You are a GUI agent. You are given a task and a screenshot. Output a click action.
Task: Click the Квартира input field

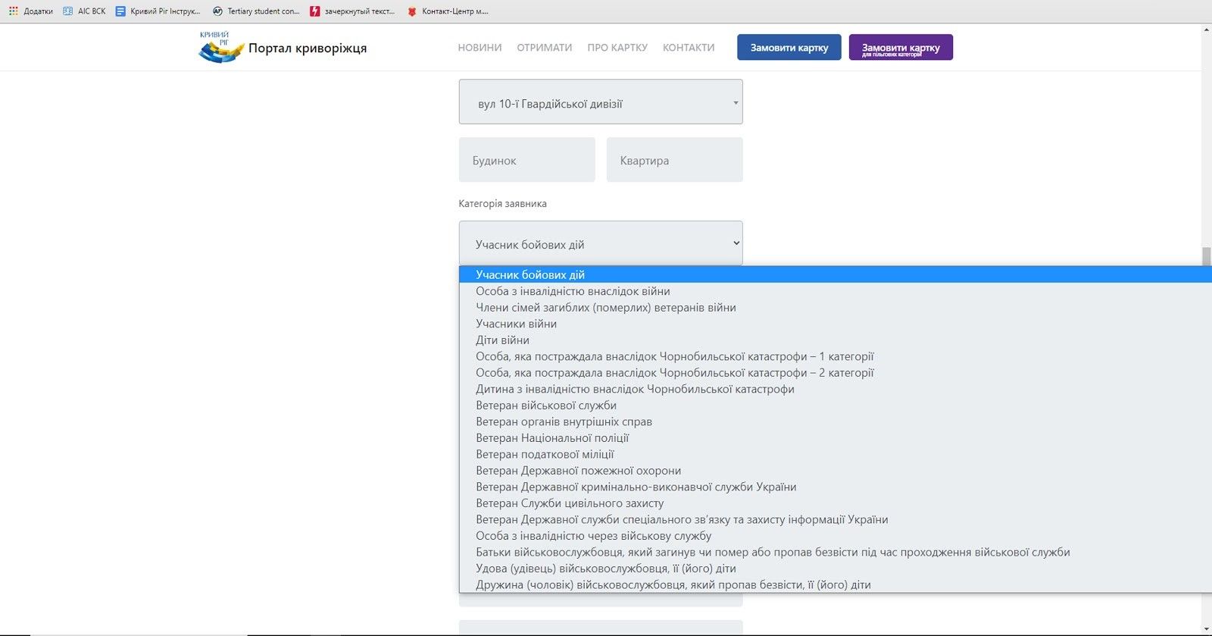tap(675, 160)
